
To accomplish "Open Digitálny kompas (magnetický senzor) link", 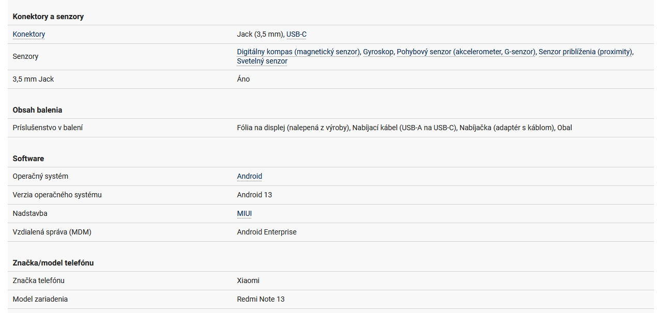I will point(298,52).
